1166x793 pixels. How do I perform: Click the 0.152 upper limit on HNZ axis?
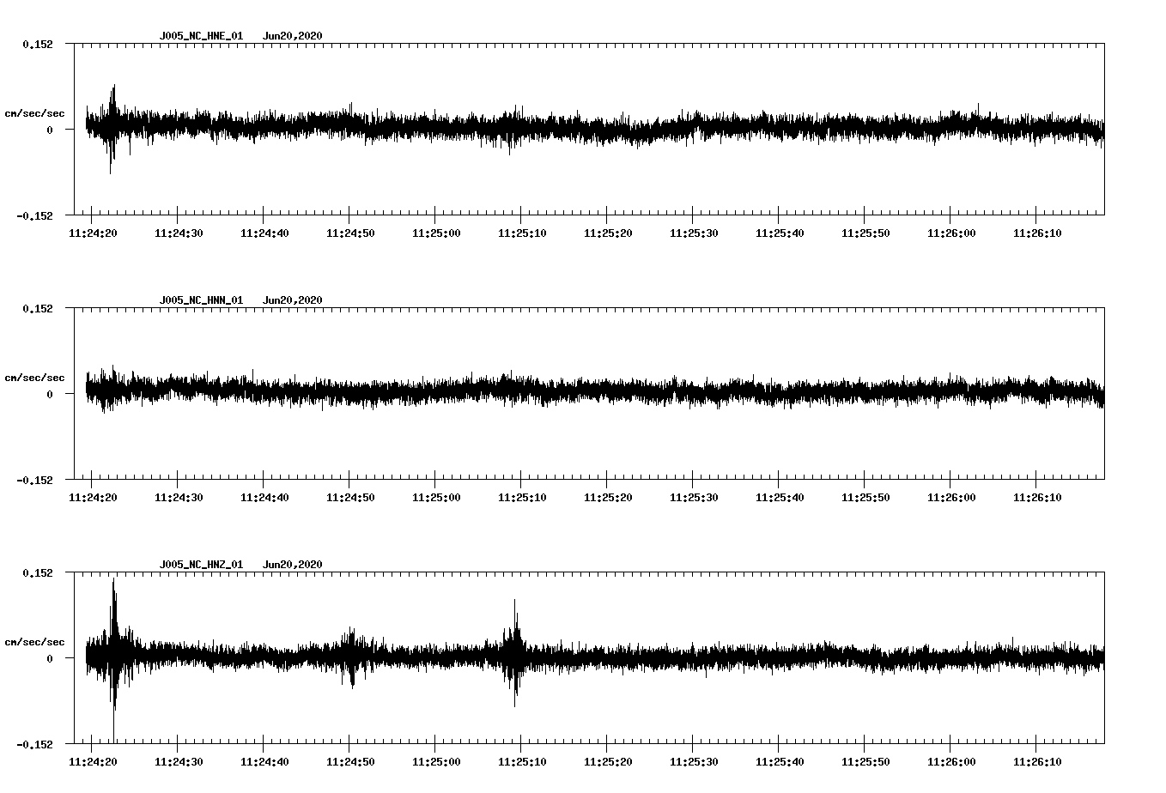coord(38,572)
